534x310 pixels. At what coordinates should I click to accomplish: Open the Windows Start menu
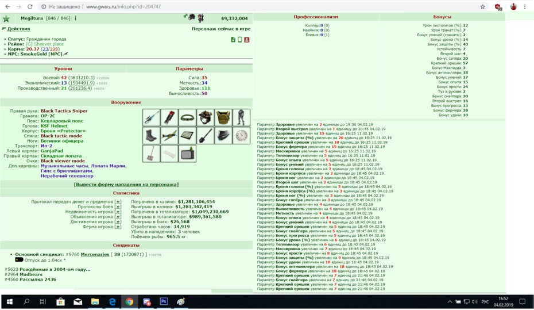coord(10,302)
